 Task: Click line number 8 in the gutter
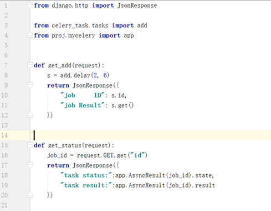pos(6,75)
